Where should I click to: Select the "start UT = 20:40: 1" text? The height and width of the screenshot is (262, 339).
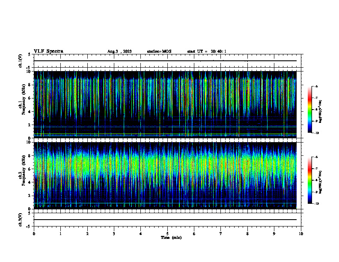(x=207, y=51)
